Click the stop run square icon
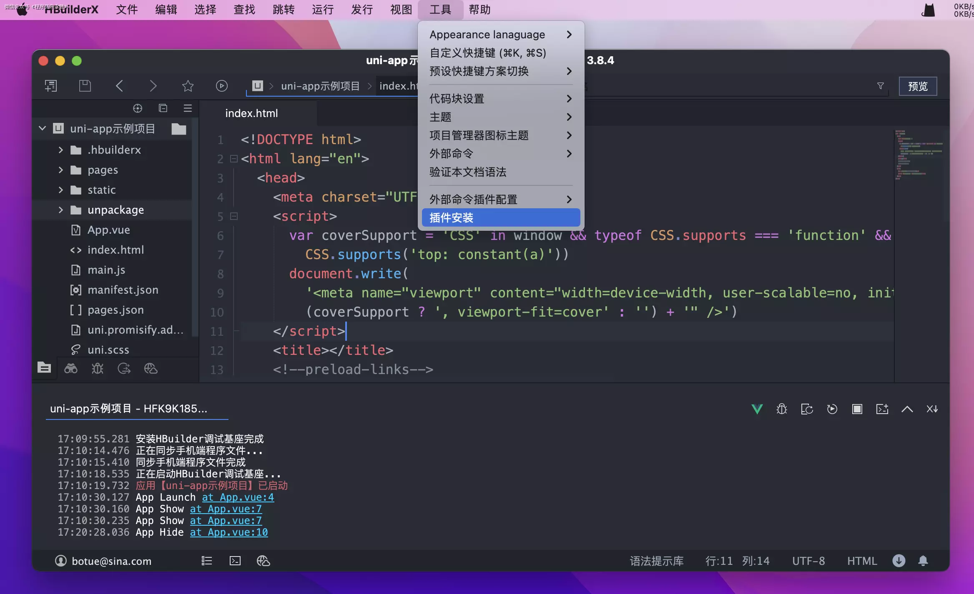The width and height of the screenshot is (974, 594). pyautogui.click(x=857, y=409)
